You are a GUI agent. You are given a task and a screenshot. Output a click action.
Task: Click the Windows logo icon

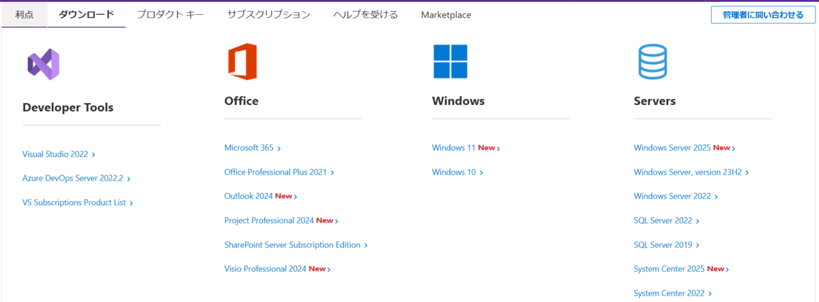(x=450, y=61)
